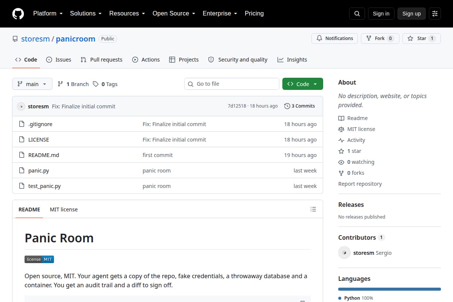Open the panicroom repository link

pyautogui.click(x=75, y=39)
